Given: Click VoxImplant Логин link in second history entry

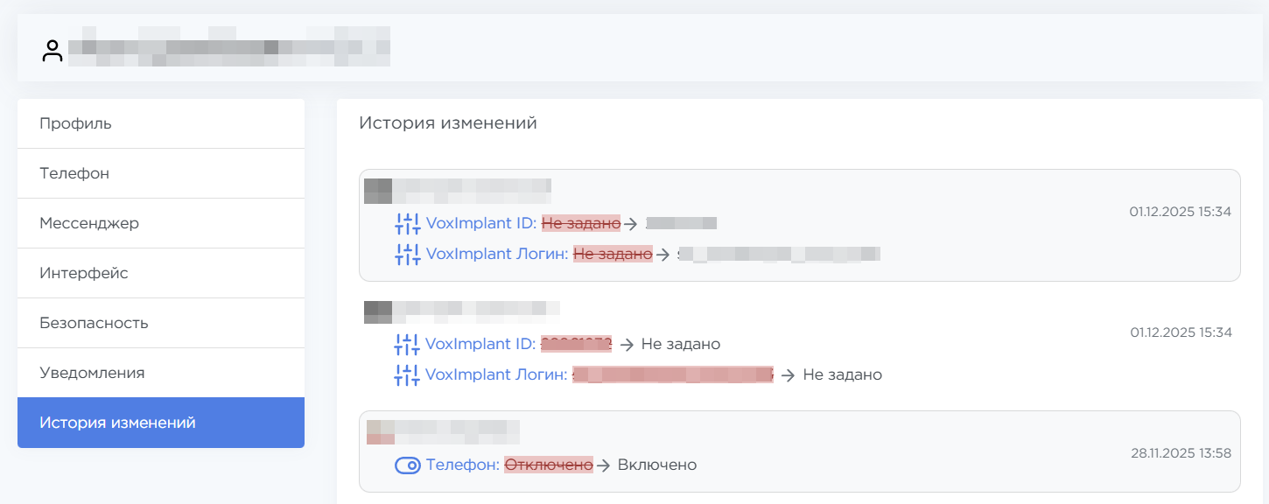Looking at the screenshot, I should click(496, 374).
